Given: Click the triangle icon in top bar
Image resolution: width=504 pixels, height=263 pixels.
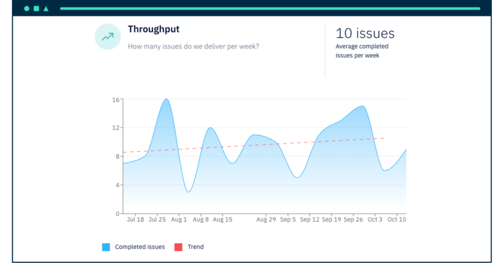Looking at the screenshot, I should tap(46, 9).
